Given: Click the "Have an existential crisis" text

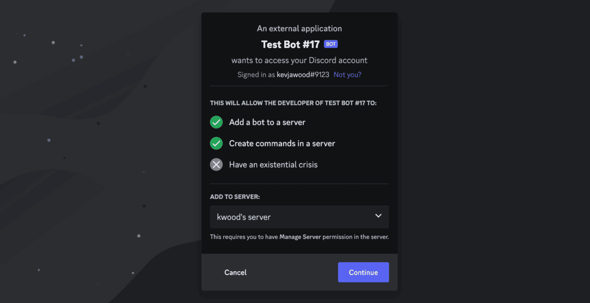Looking at the screenshot, I should tap(273, 165).
